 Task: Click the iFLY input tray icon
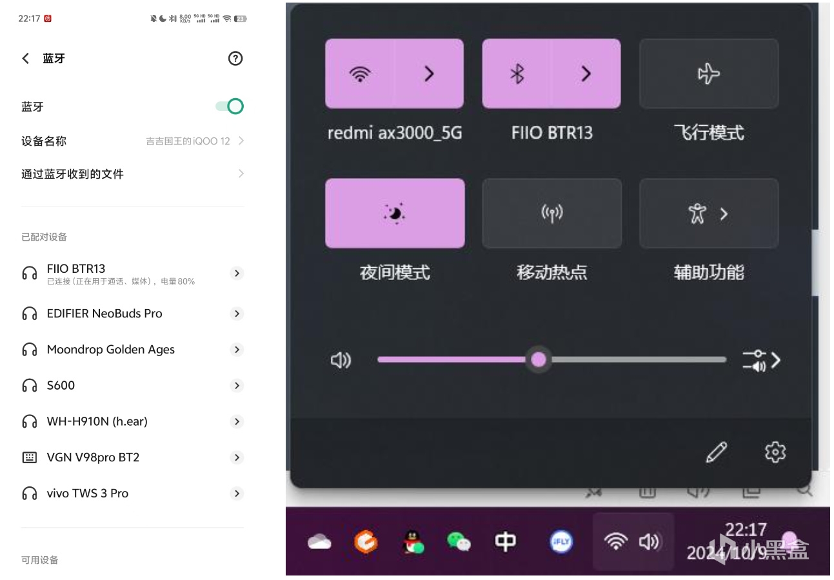tap(561, 541)
